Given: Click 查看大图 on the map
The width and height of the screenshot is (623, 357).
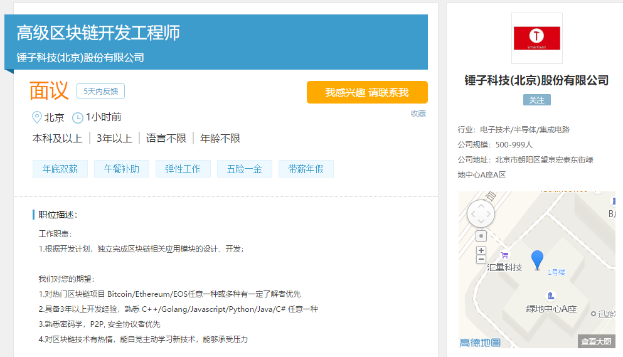Looking at the screenshot, I should coord(596,341).
